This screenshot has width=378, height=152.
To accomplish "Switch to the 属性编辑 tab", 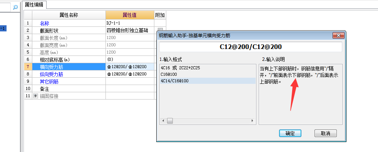I will pyautogui.click(x=34, y=5).
